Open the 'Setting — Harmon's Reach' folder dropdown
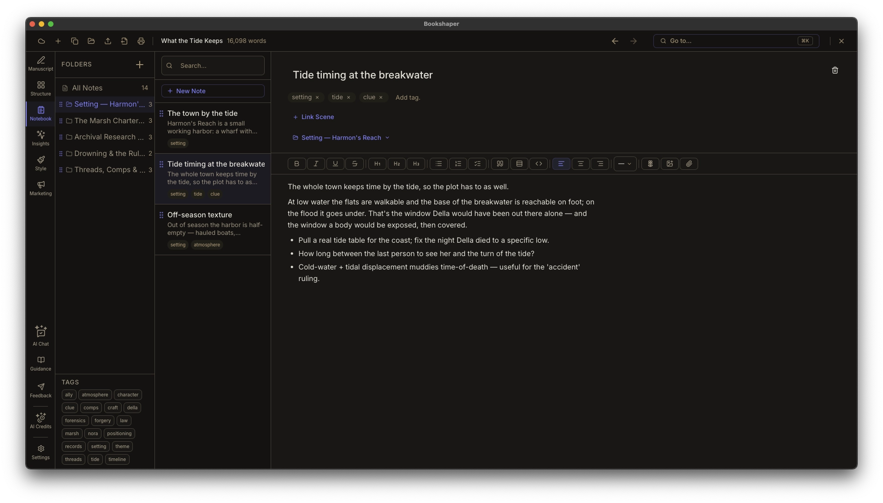 click(x=341, y=138)
